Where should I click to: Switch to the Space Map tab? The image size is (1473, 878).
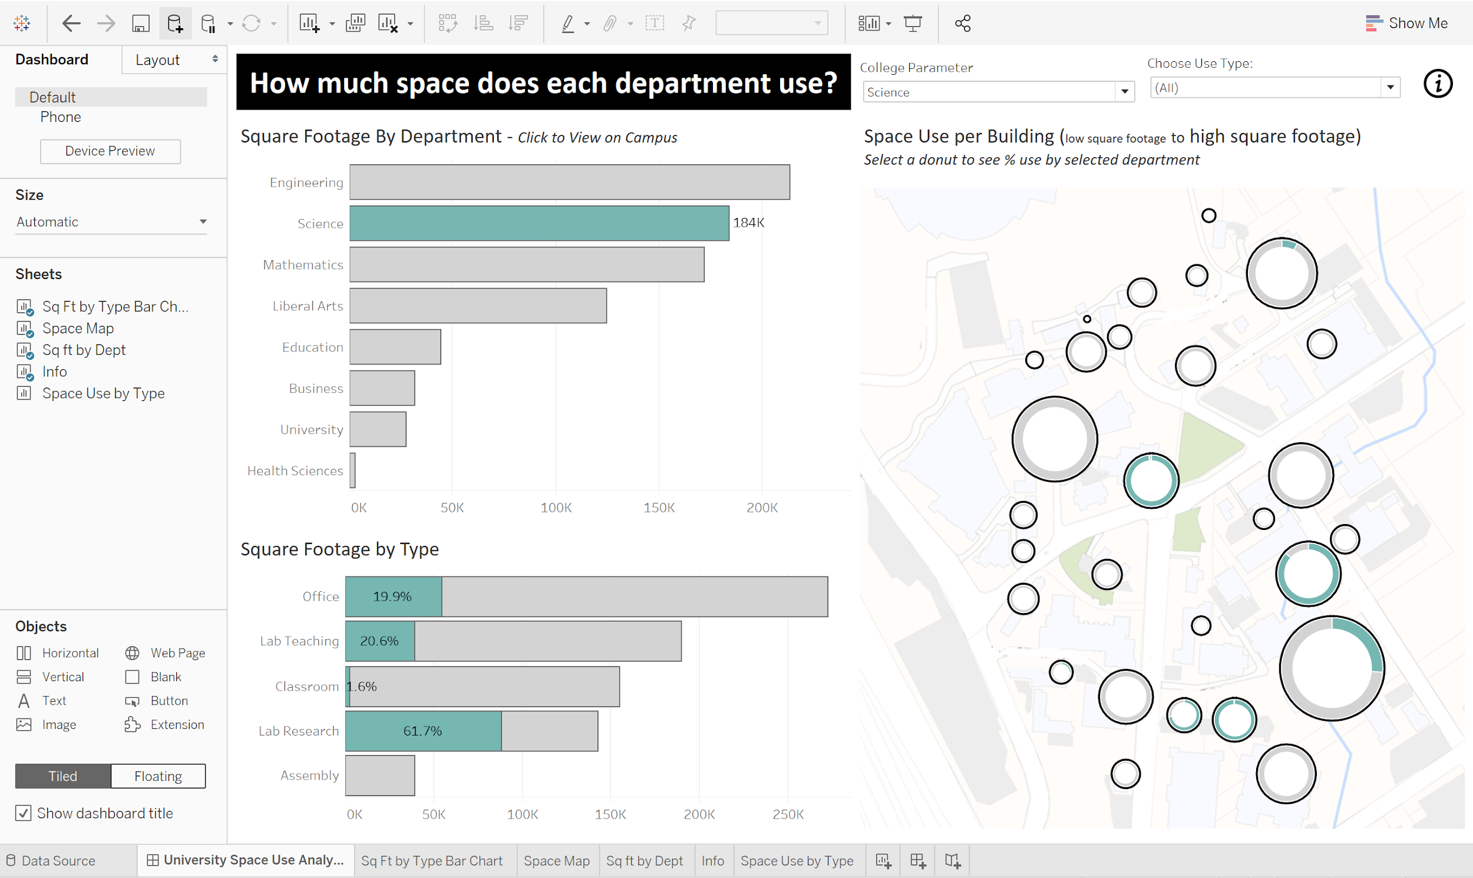556,861
